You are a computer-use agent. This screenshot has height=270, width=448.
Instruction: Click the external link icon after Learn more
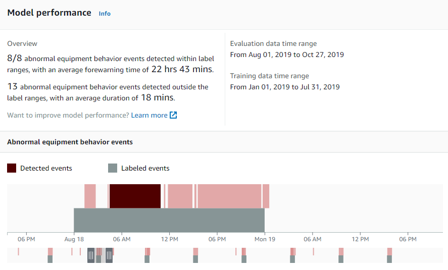tap(173, 115)
